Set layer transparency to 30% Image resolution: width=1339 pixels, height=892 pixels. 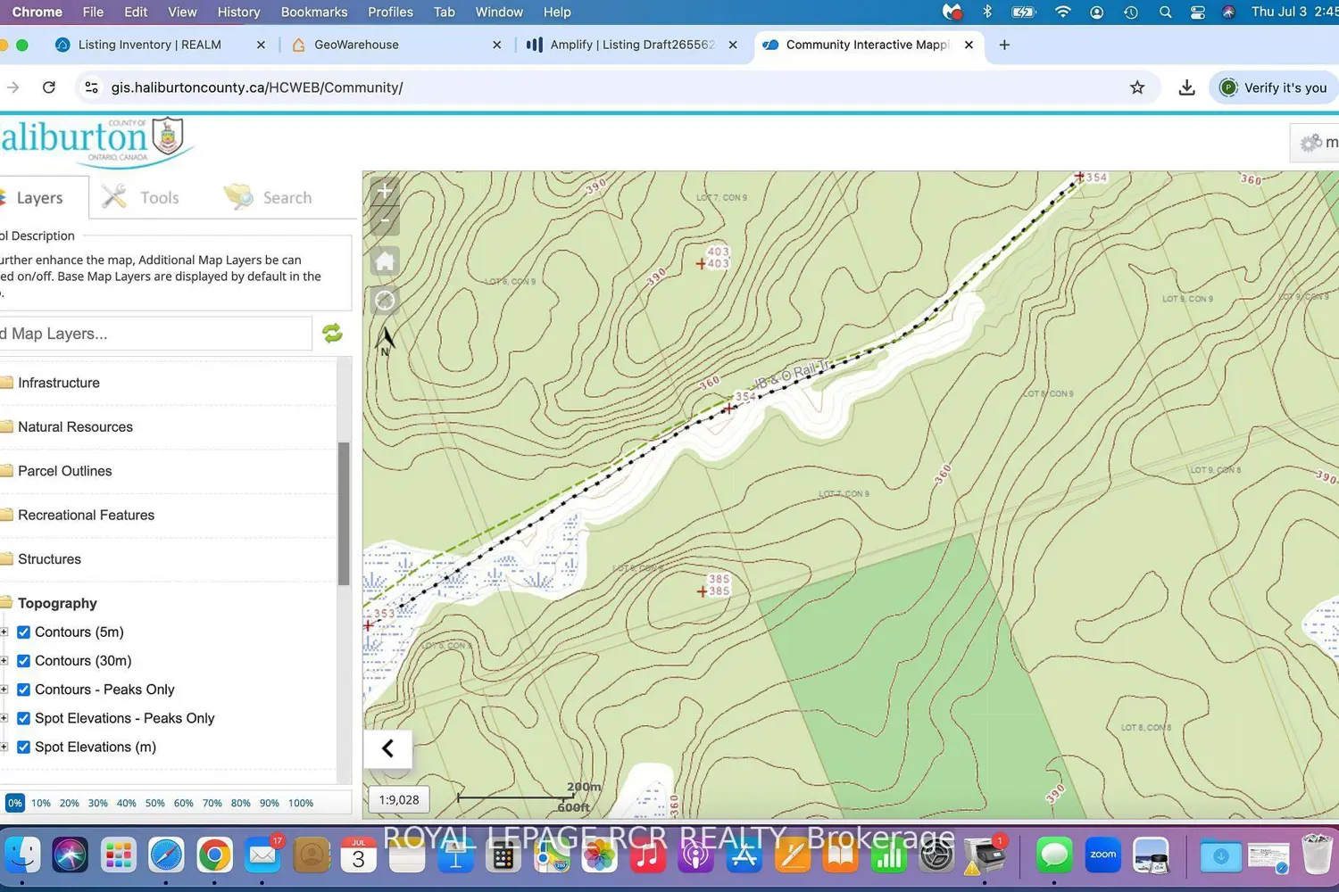(98, 804)
